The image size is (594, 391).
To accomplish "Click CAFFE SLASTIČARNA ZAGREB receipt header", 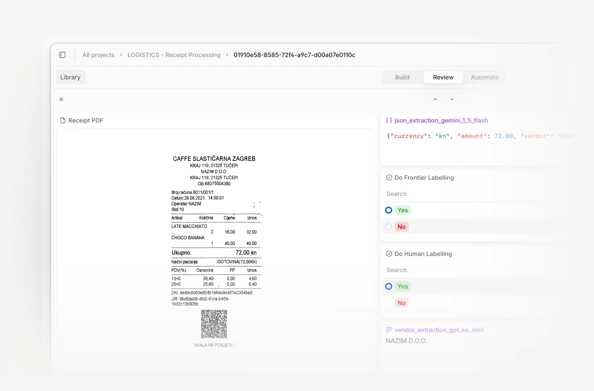I will [x=214, y=159].
